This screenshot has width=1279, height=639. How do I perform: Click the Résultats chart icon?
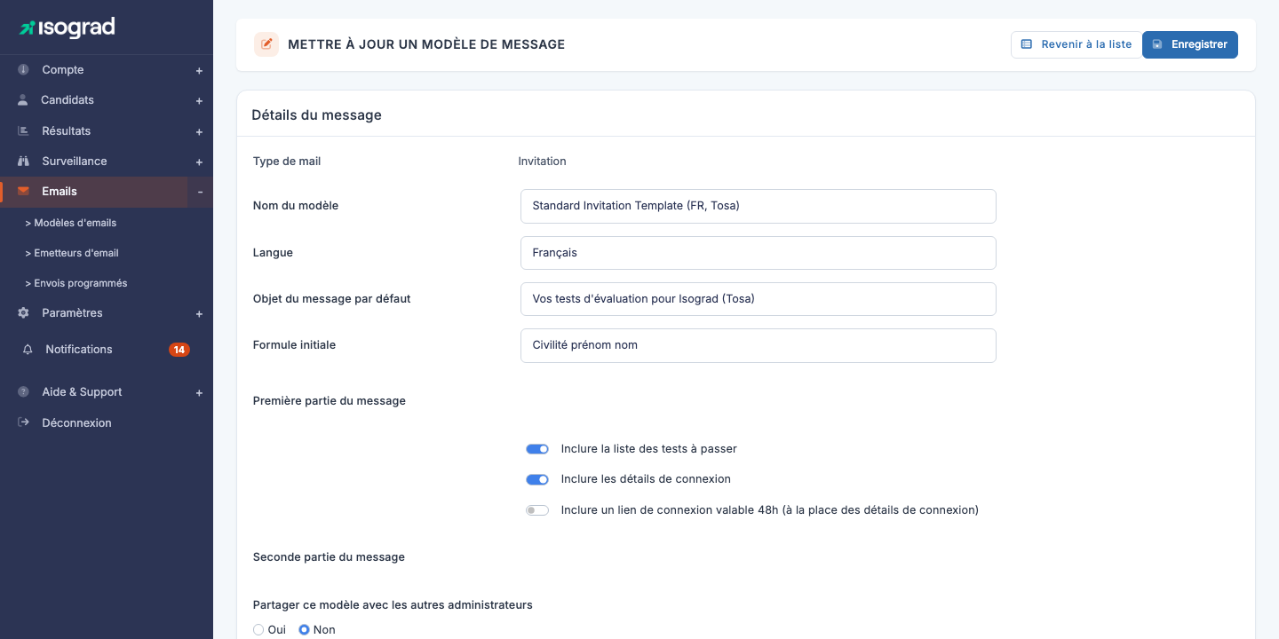23,130
